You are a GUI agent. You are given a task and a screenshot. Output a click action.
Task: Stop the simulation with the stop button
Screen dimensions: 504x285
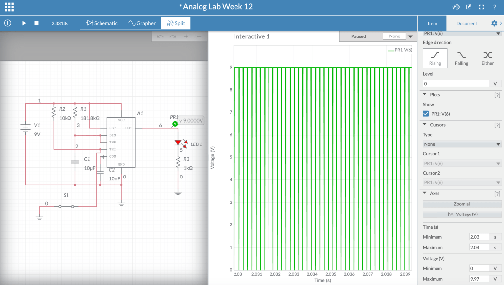36,23
